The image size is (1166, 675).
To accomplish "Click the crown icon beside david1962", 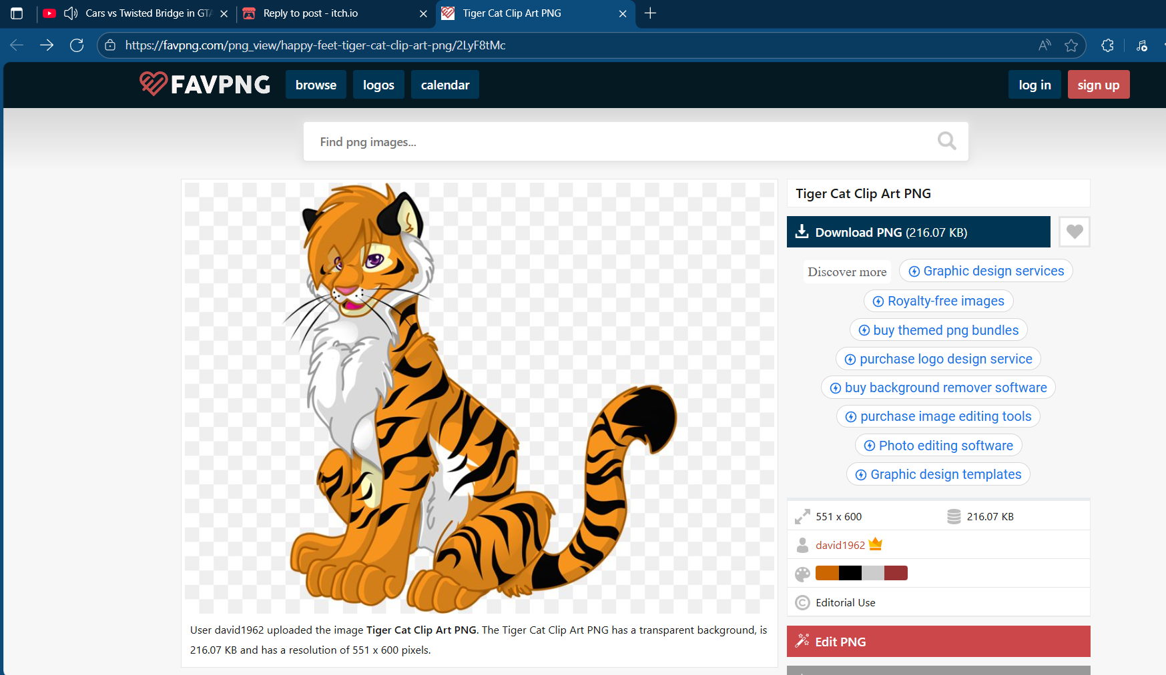I will click(x=876, y=544).
